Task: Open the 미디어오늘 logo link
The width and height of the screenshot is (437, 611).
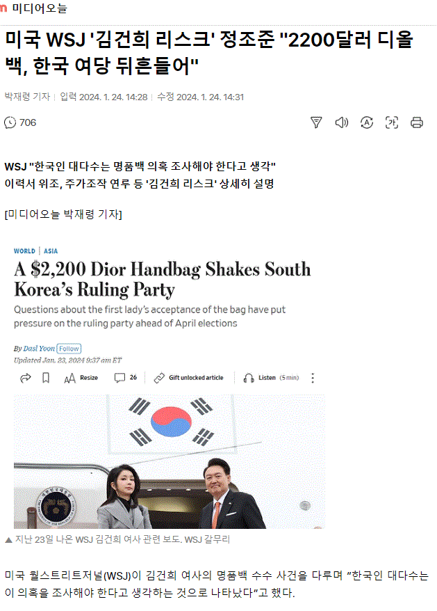Action: (x=34, y=8)
